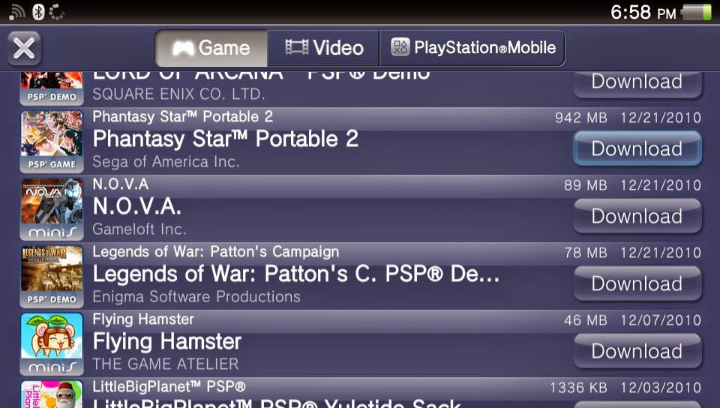This screenshot has width=720, height=408.
Task: Tap the LittleBigPlanet PSP thumbnail icon
Action: click(52, 394)
